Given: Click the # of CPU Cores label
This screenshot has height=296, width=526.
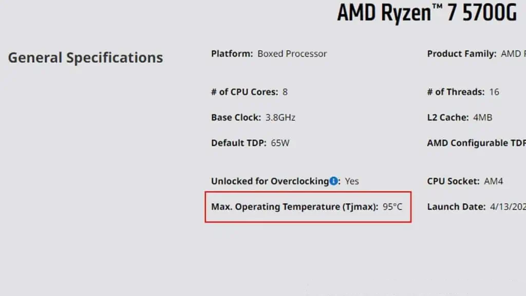Looking at the screenshot, I should pyautogui.click(x=245, y=92).
